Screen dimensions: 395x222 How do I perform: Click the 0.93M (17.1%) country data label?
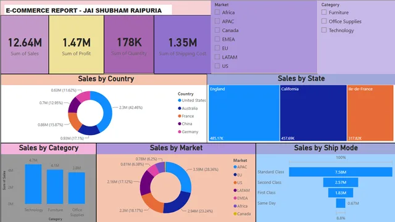tap(72, 138)
